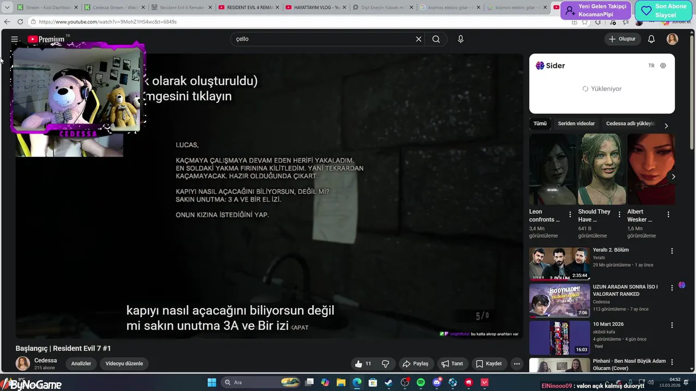
Task: Open Microsoft Edge from the taskbar
Action: [x=357, y=382]
